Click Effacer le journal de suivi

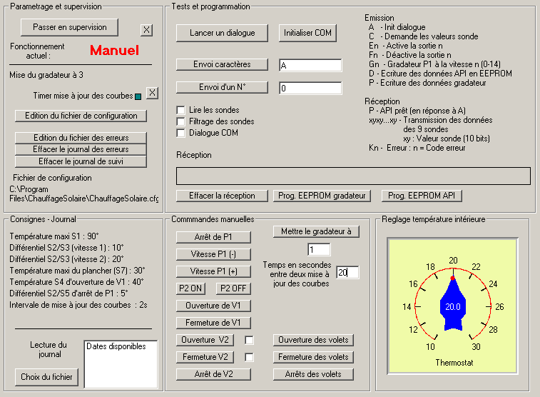click(x=81, y=161)
